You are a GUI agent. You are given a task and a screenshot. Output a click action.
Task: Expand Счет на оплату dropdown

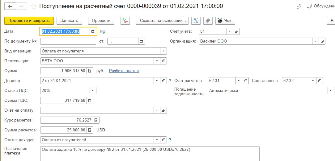point(157,110)
